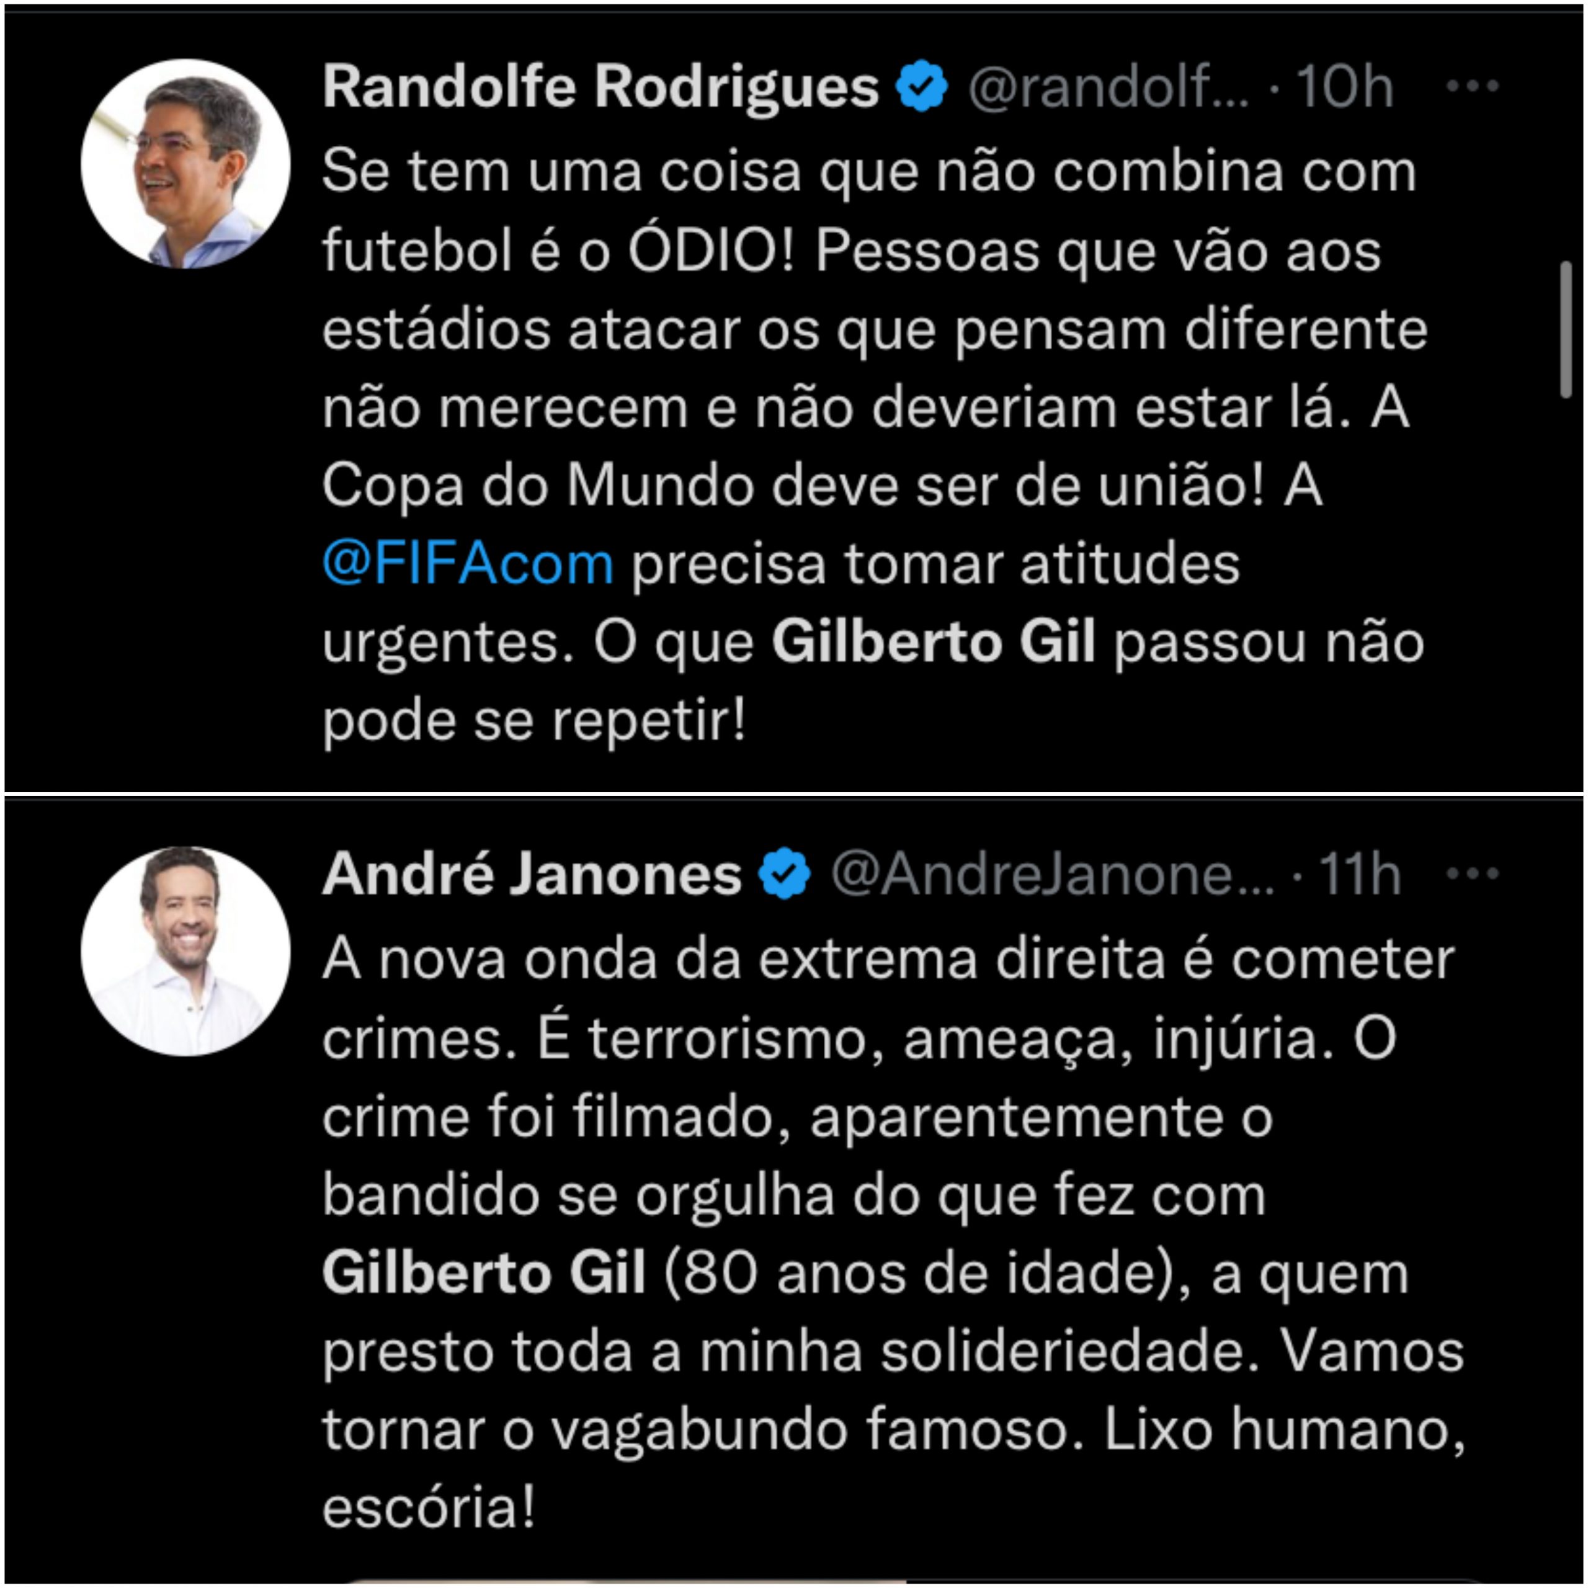Image resolution: width=1588 pixels, height=1588 pixels.
Task: Open Randolfe Rodrigues's profile picture
Action: [185, 164]
